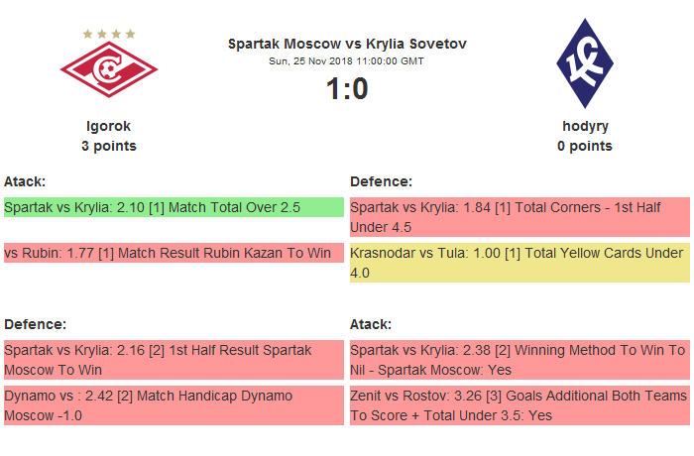Click Igorok's 3 points label
This screenshot has height=456, width=694.
click(x=109, y=146)
